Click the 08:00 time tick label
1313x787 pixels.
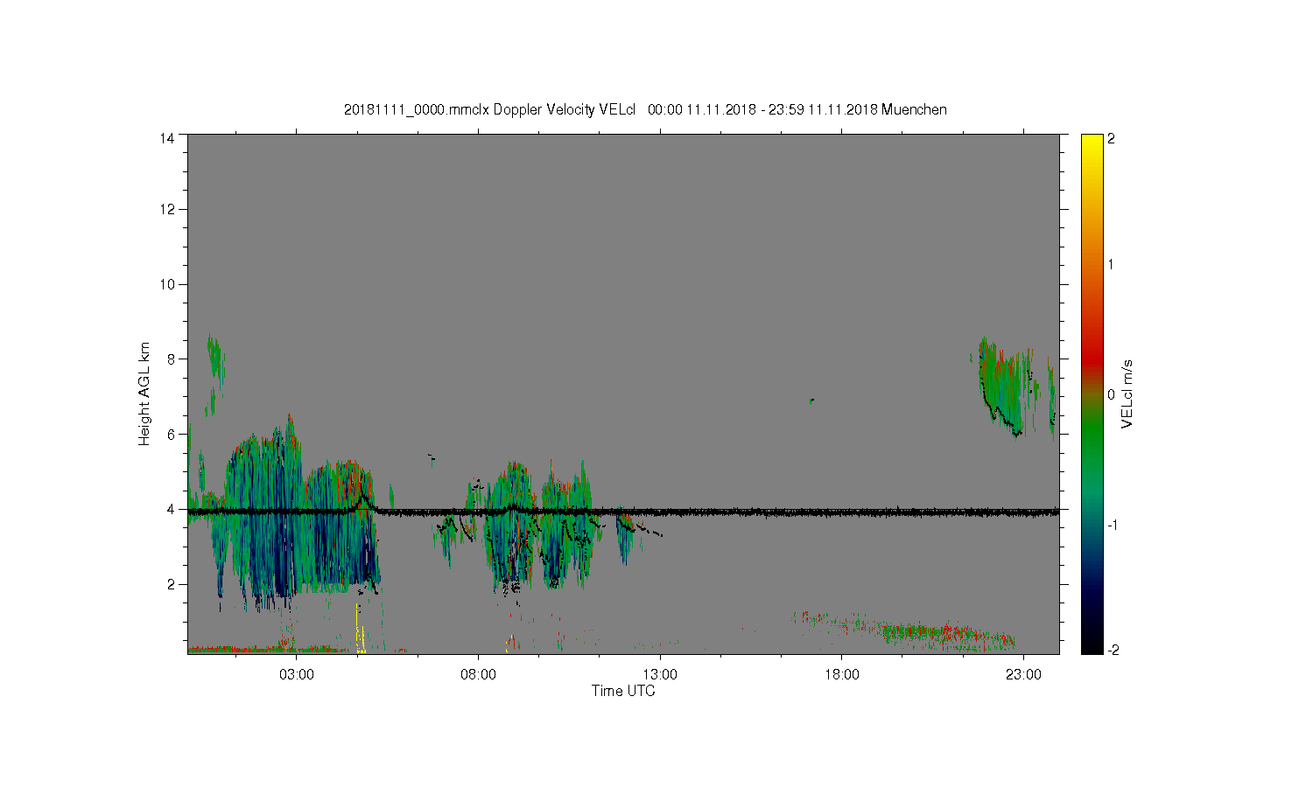point(478,675)
